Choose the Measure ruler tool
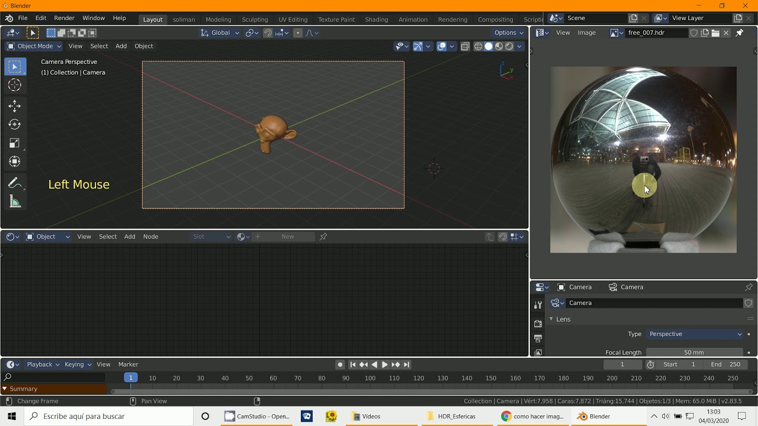The width and height of the screenshot is (758, 426). [15, 202]
